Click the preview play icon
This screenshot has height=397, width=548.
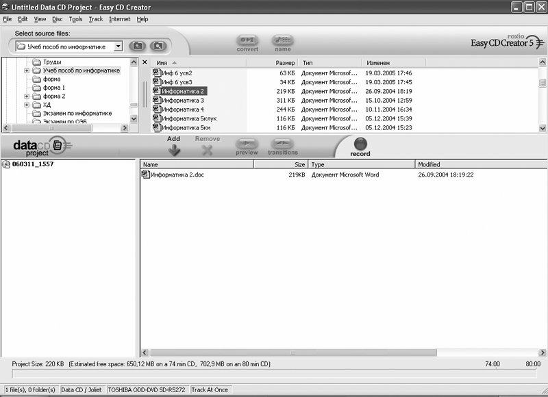click(x=247, y=144)
